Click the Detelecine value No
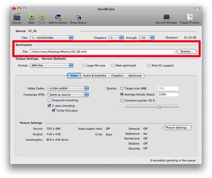The height and width of the screenshot is (178, 212). pyautogui.click(x=145, y=134)
